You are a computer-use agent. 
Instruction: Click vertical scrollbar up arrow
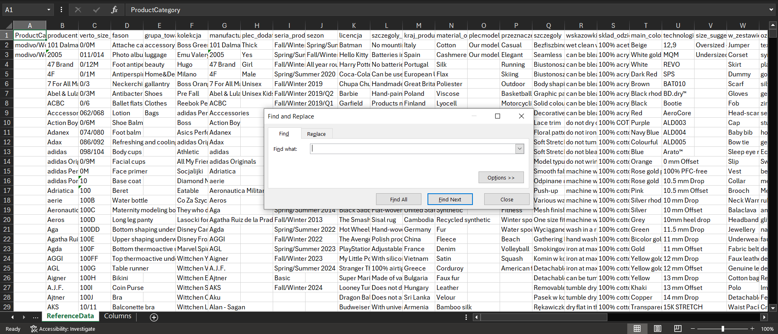tap(773, 25)
